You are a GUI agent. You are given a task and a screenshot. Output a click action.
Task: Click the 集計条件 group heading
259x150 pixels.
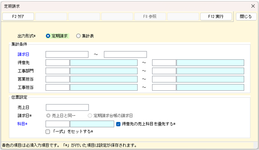[19, 44]
